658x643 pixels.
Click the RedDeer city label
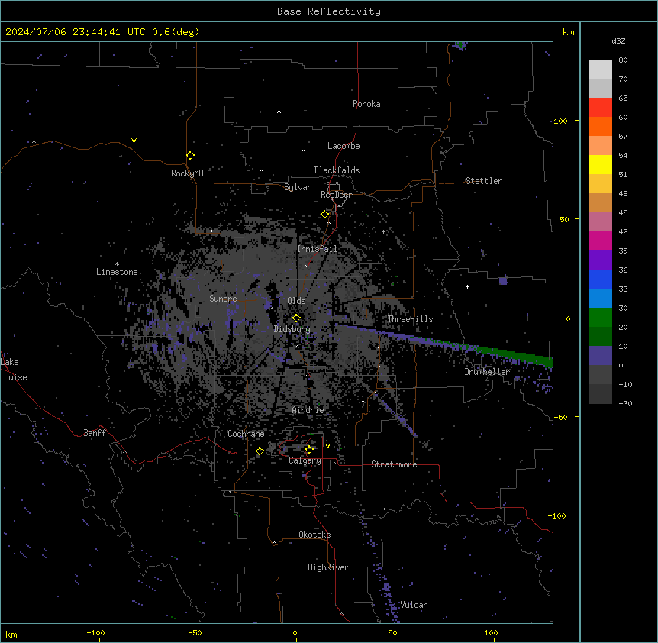336,195
